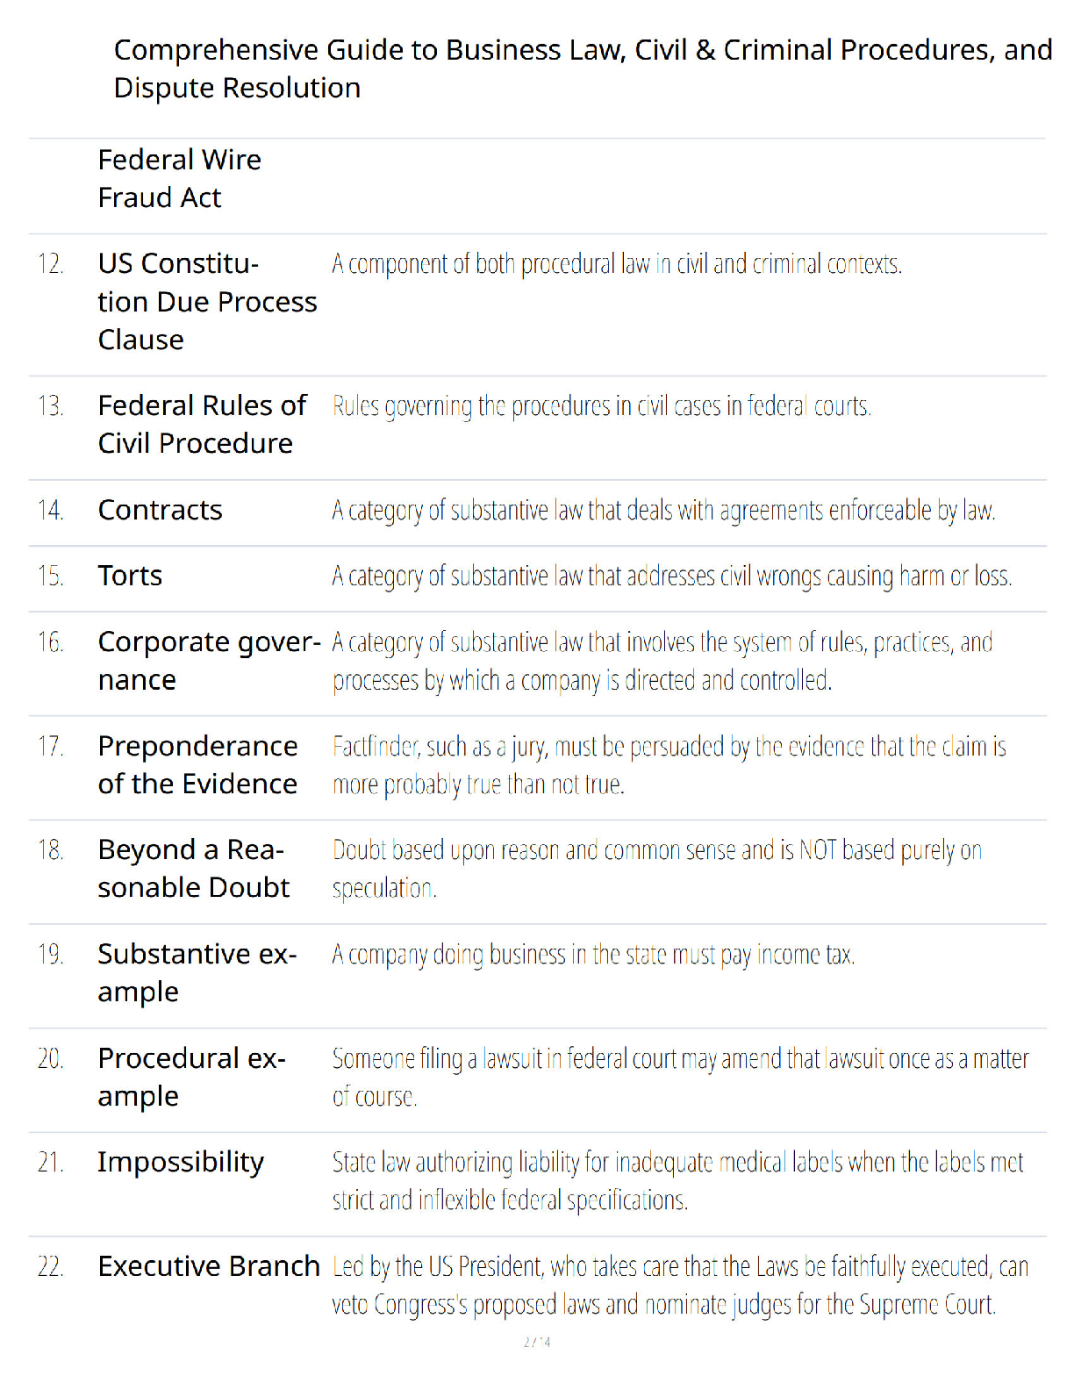Select the definition about inadequate medical labels
The width and height of the screenshot is (1074, 1390).
tap(677, 1181)
